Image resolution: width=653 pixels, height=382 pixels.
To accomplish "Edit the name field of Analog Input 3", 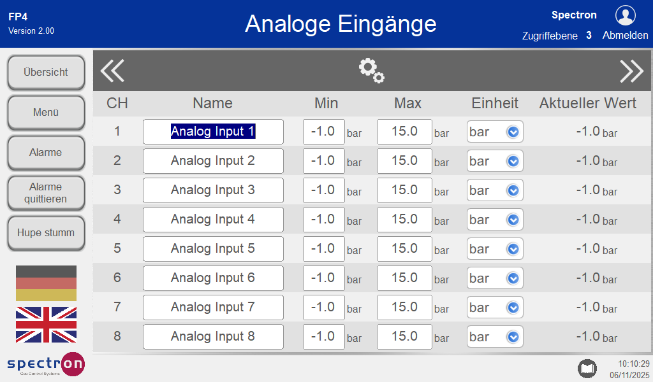I will click(213, 190).
